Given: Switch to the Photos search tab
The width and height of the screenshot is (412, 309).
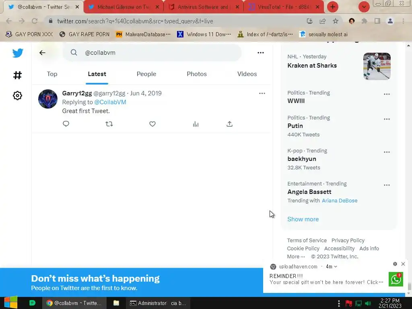Looking at the screenshot, I should click(197, 74).
